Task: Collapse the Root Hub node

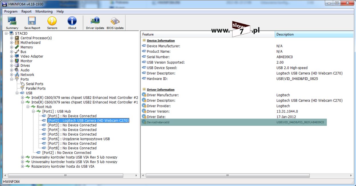Action: pos(28,107)
